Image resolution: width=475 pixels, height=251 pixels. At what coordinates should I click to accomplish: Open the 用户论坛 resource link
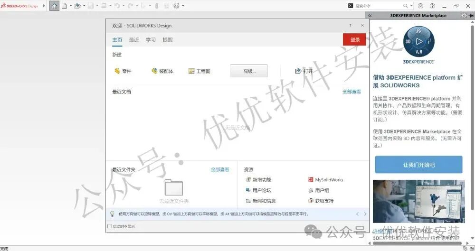[x=259, y=190]
